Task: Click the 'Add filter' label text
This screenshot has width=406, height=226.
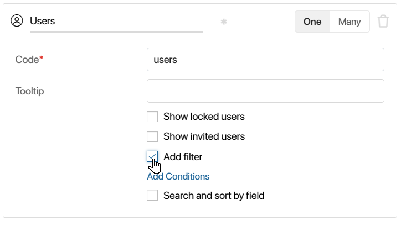Action: point(183,157)
